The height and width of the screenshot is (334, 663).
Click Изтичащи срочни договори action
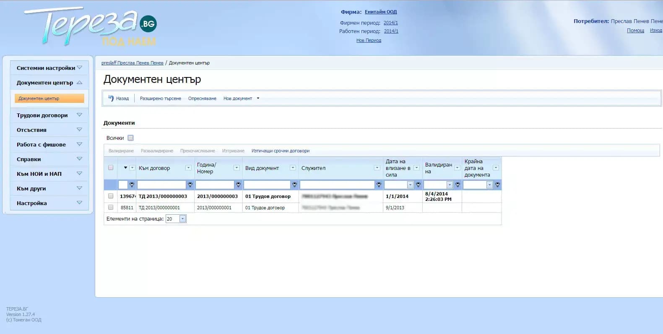click(x=281, y=151)
